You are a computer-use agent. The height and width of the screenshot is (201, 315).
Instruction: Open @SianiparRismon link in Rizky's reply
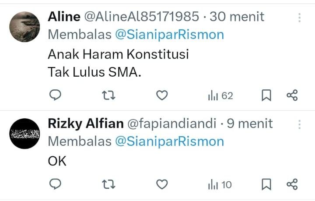click(170, 141)
